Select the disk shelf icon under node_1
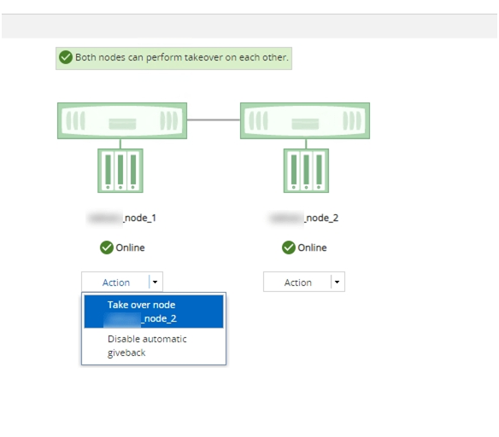Viewport: 499px width, 437px height. [x=120, y=171]
